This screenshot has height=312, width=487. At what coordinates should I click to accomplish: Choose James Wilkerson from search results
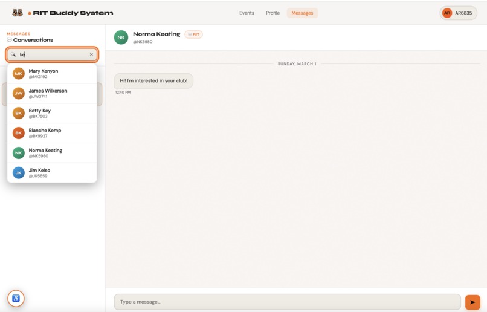52,93
